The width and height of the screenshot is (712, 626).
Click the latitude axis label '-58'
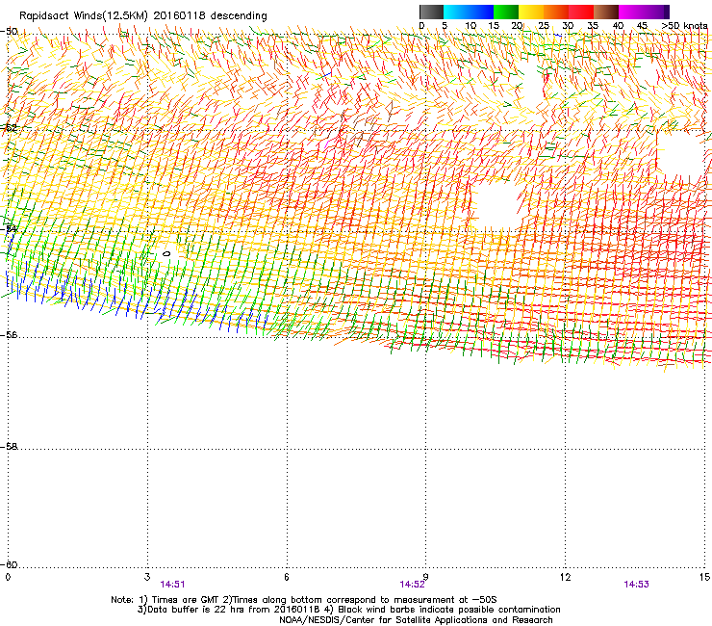tap(10, 447)
